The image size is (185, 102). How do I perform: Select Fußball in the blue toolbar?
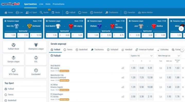point(71,12)
